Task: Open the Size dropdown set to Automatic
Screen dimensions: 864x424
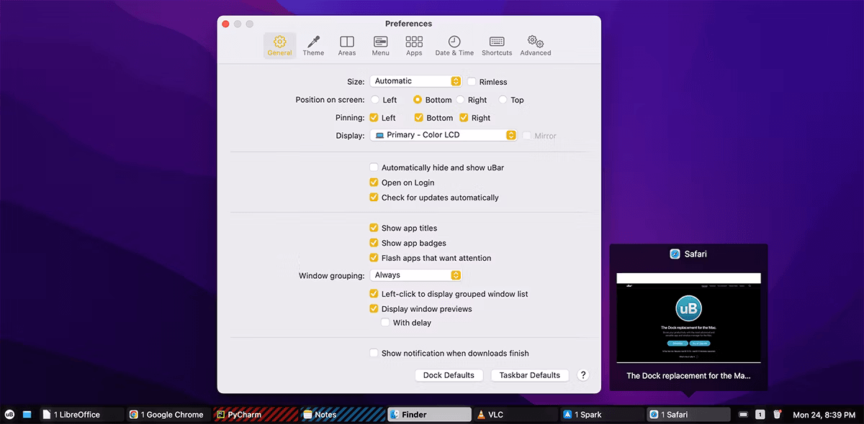Action: [415, 81]
